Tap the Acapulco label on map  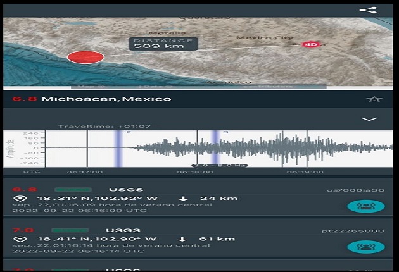[229, 82]
